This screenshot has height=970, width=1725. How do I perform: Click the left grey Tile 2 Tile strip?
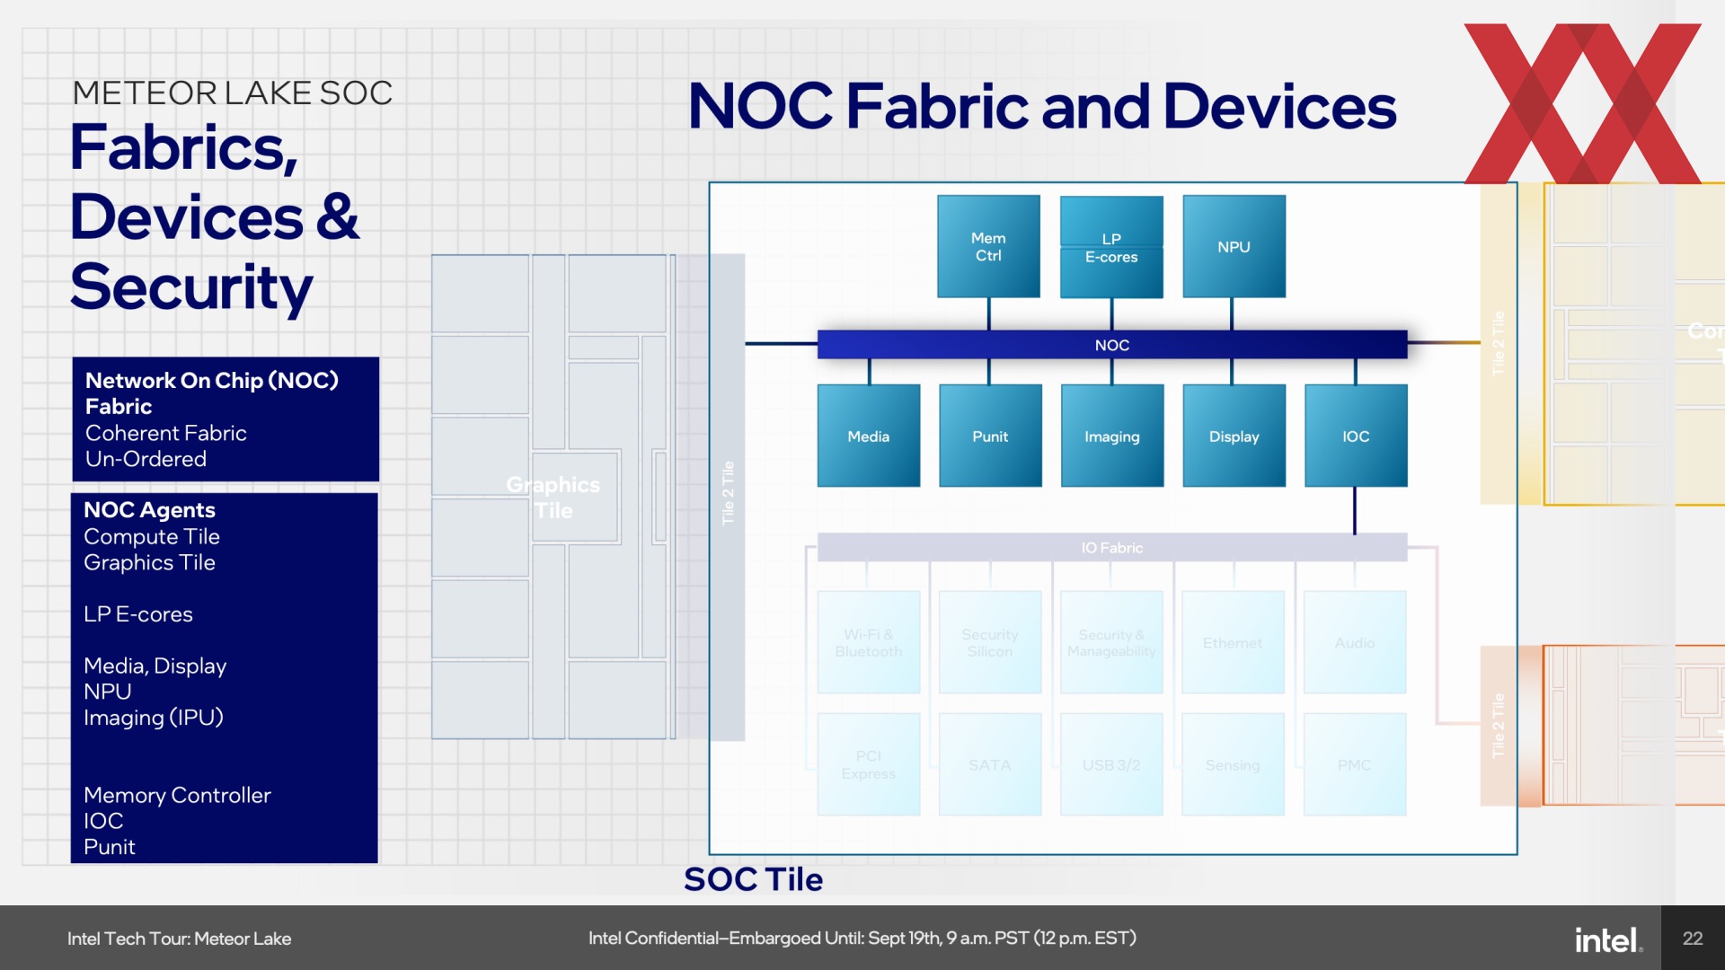pos(728,497)
